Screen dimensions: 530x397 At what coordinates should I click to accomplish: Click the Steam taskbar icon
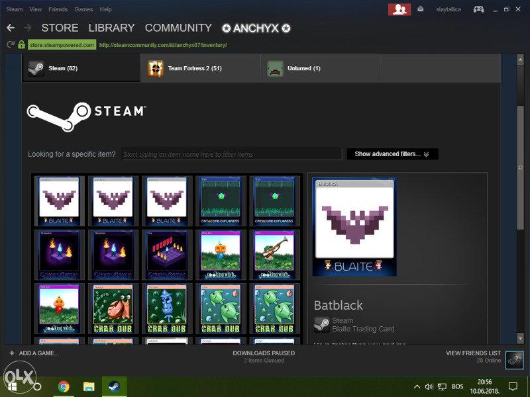(x=114, y=386)
